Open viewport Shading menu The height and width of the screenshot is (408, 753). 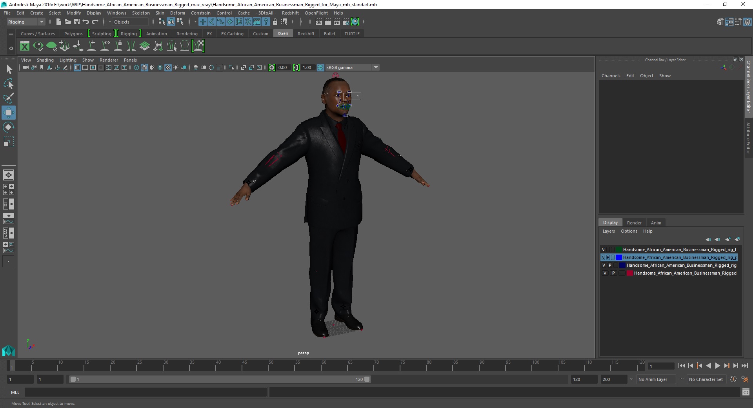pyautogui.click(x=45, y=60)
